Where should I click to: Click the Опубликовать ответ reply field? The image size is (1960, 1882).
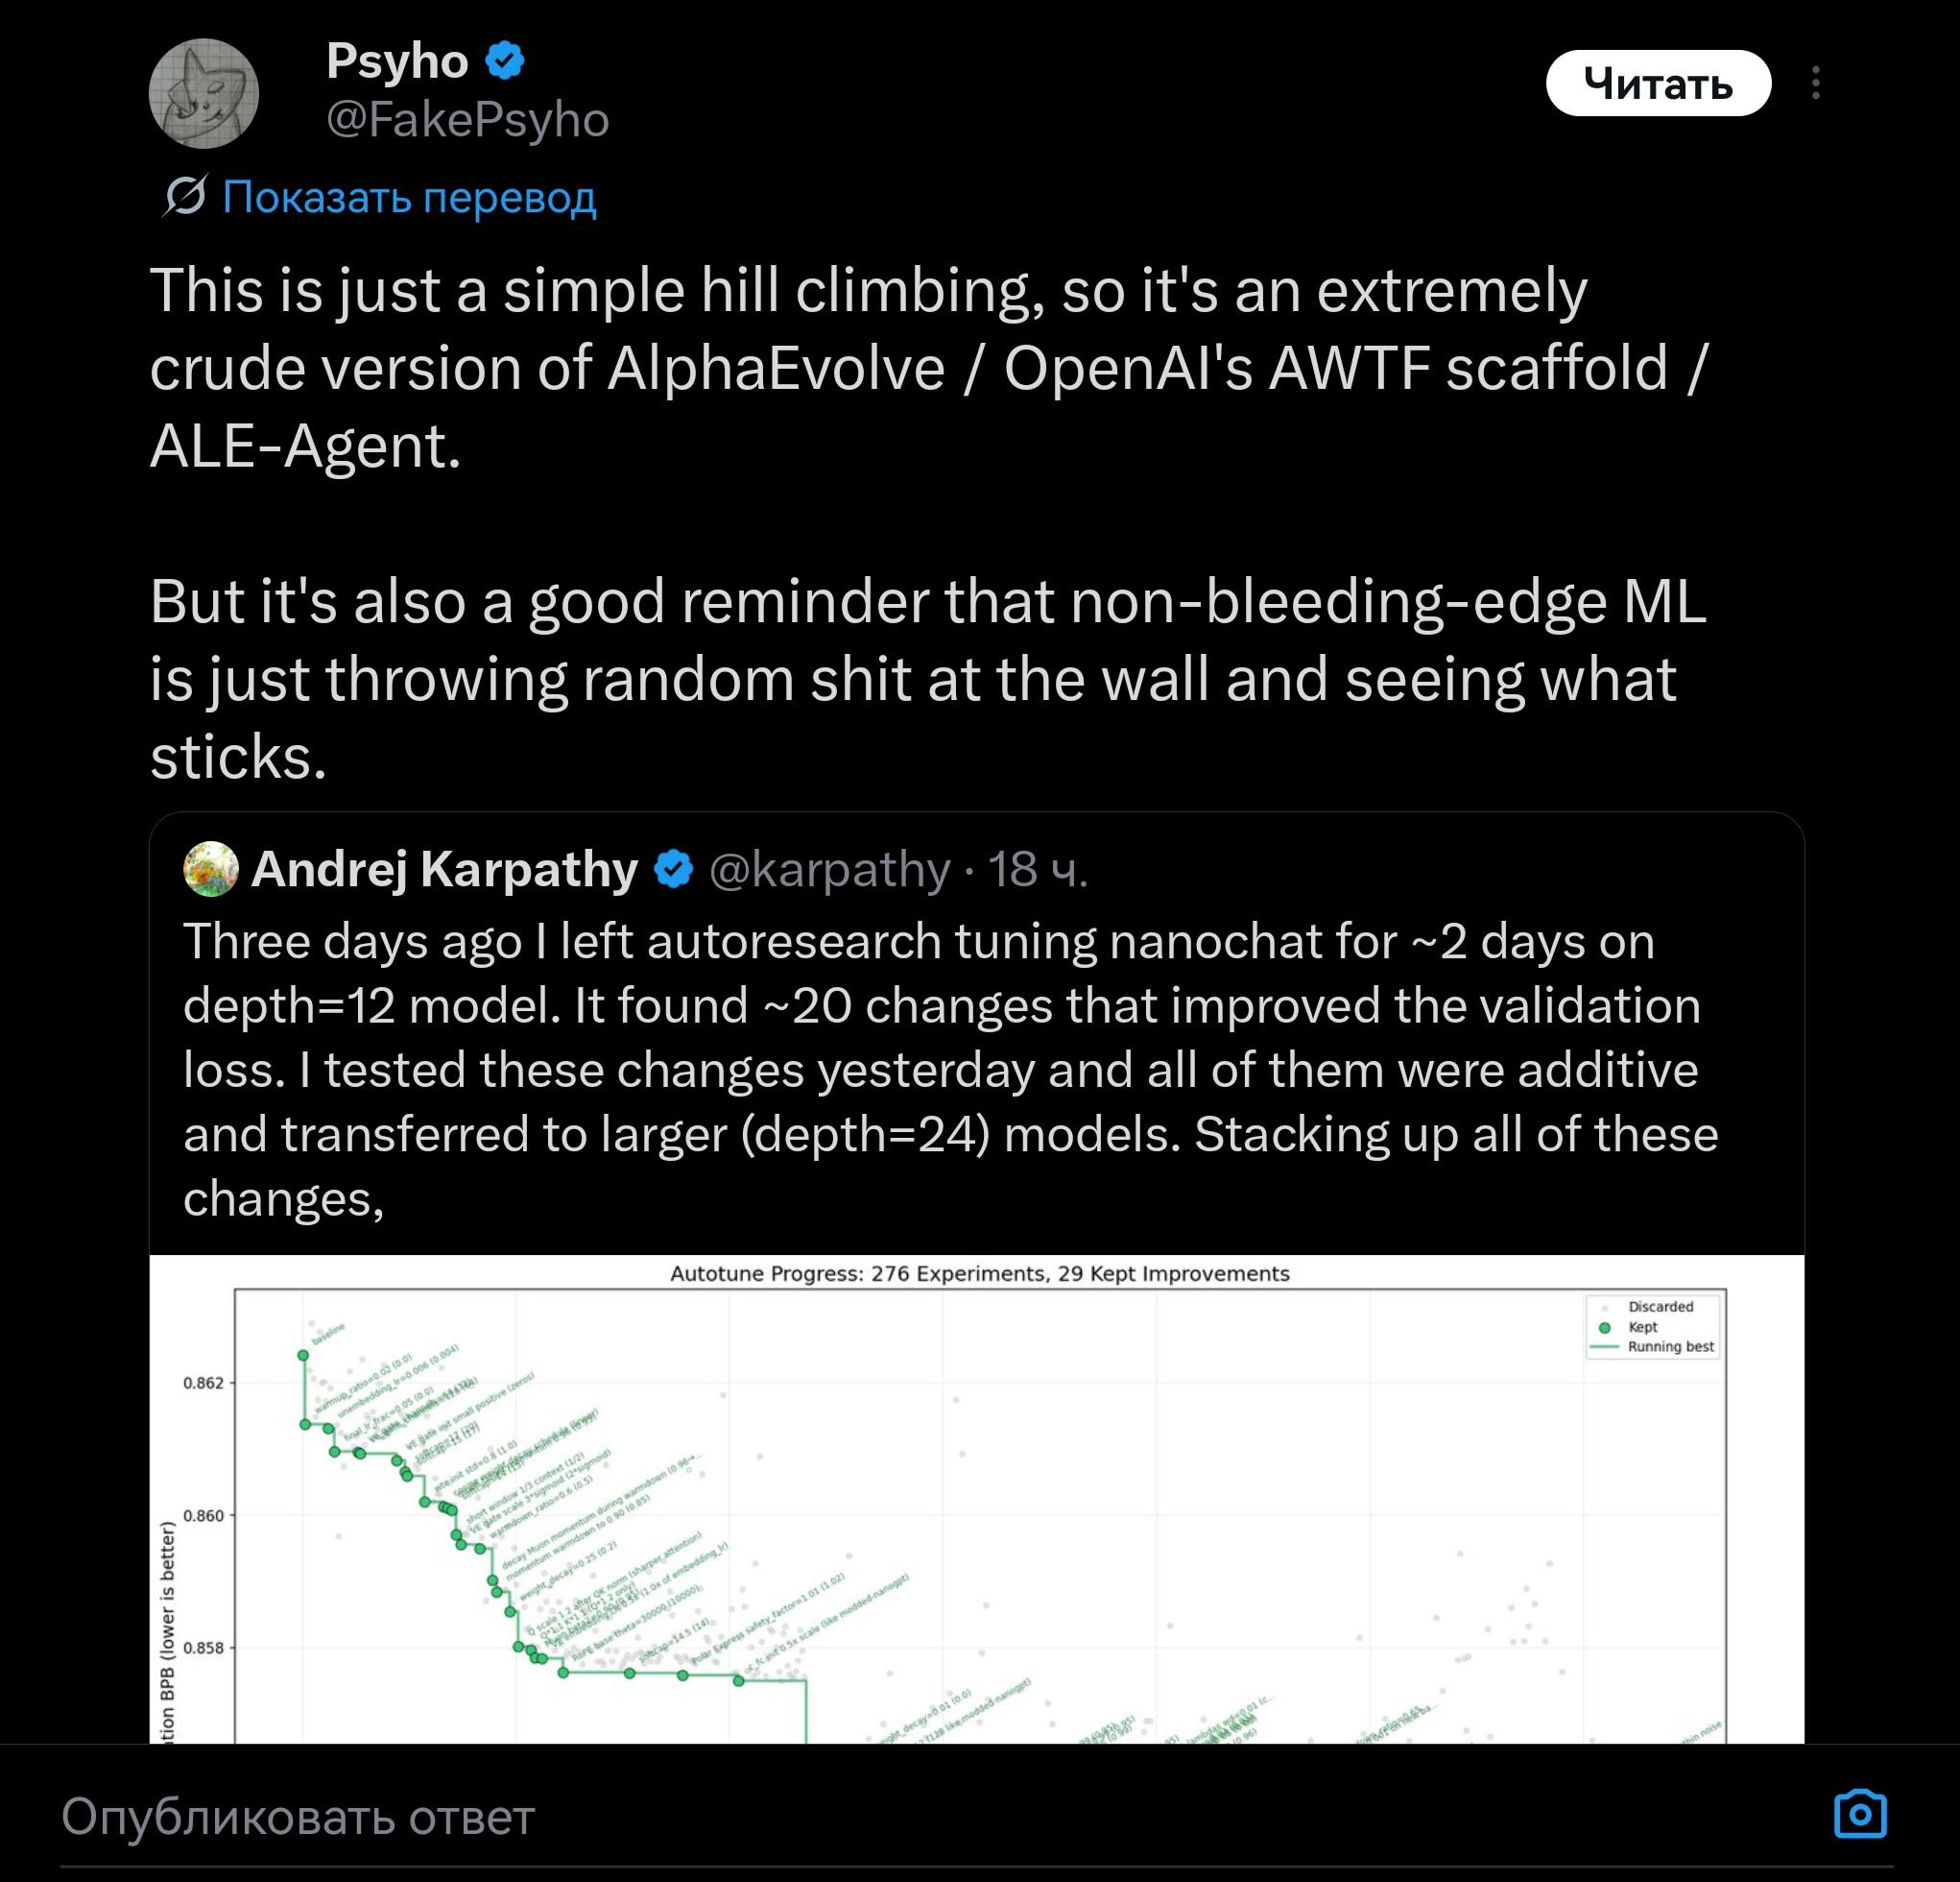298,1816
